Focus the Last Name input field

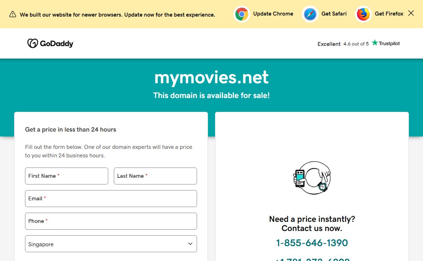[x=155, y=176]
